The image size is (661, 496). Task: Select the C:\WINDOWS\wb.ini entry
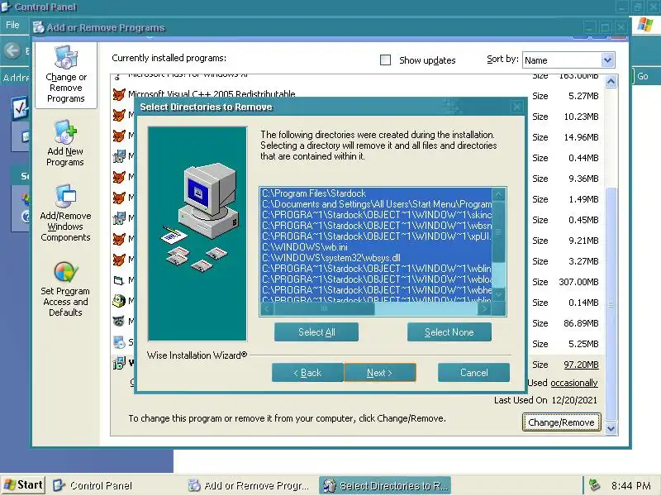point(376,247)
